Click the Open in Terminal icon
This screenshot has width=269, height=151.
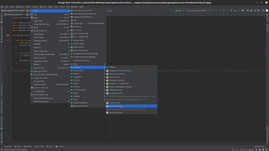click(x=32, y=88)
